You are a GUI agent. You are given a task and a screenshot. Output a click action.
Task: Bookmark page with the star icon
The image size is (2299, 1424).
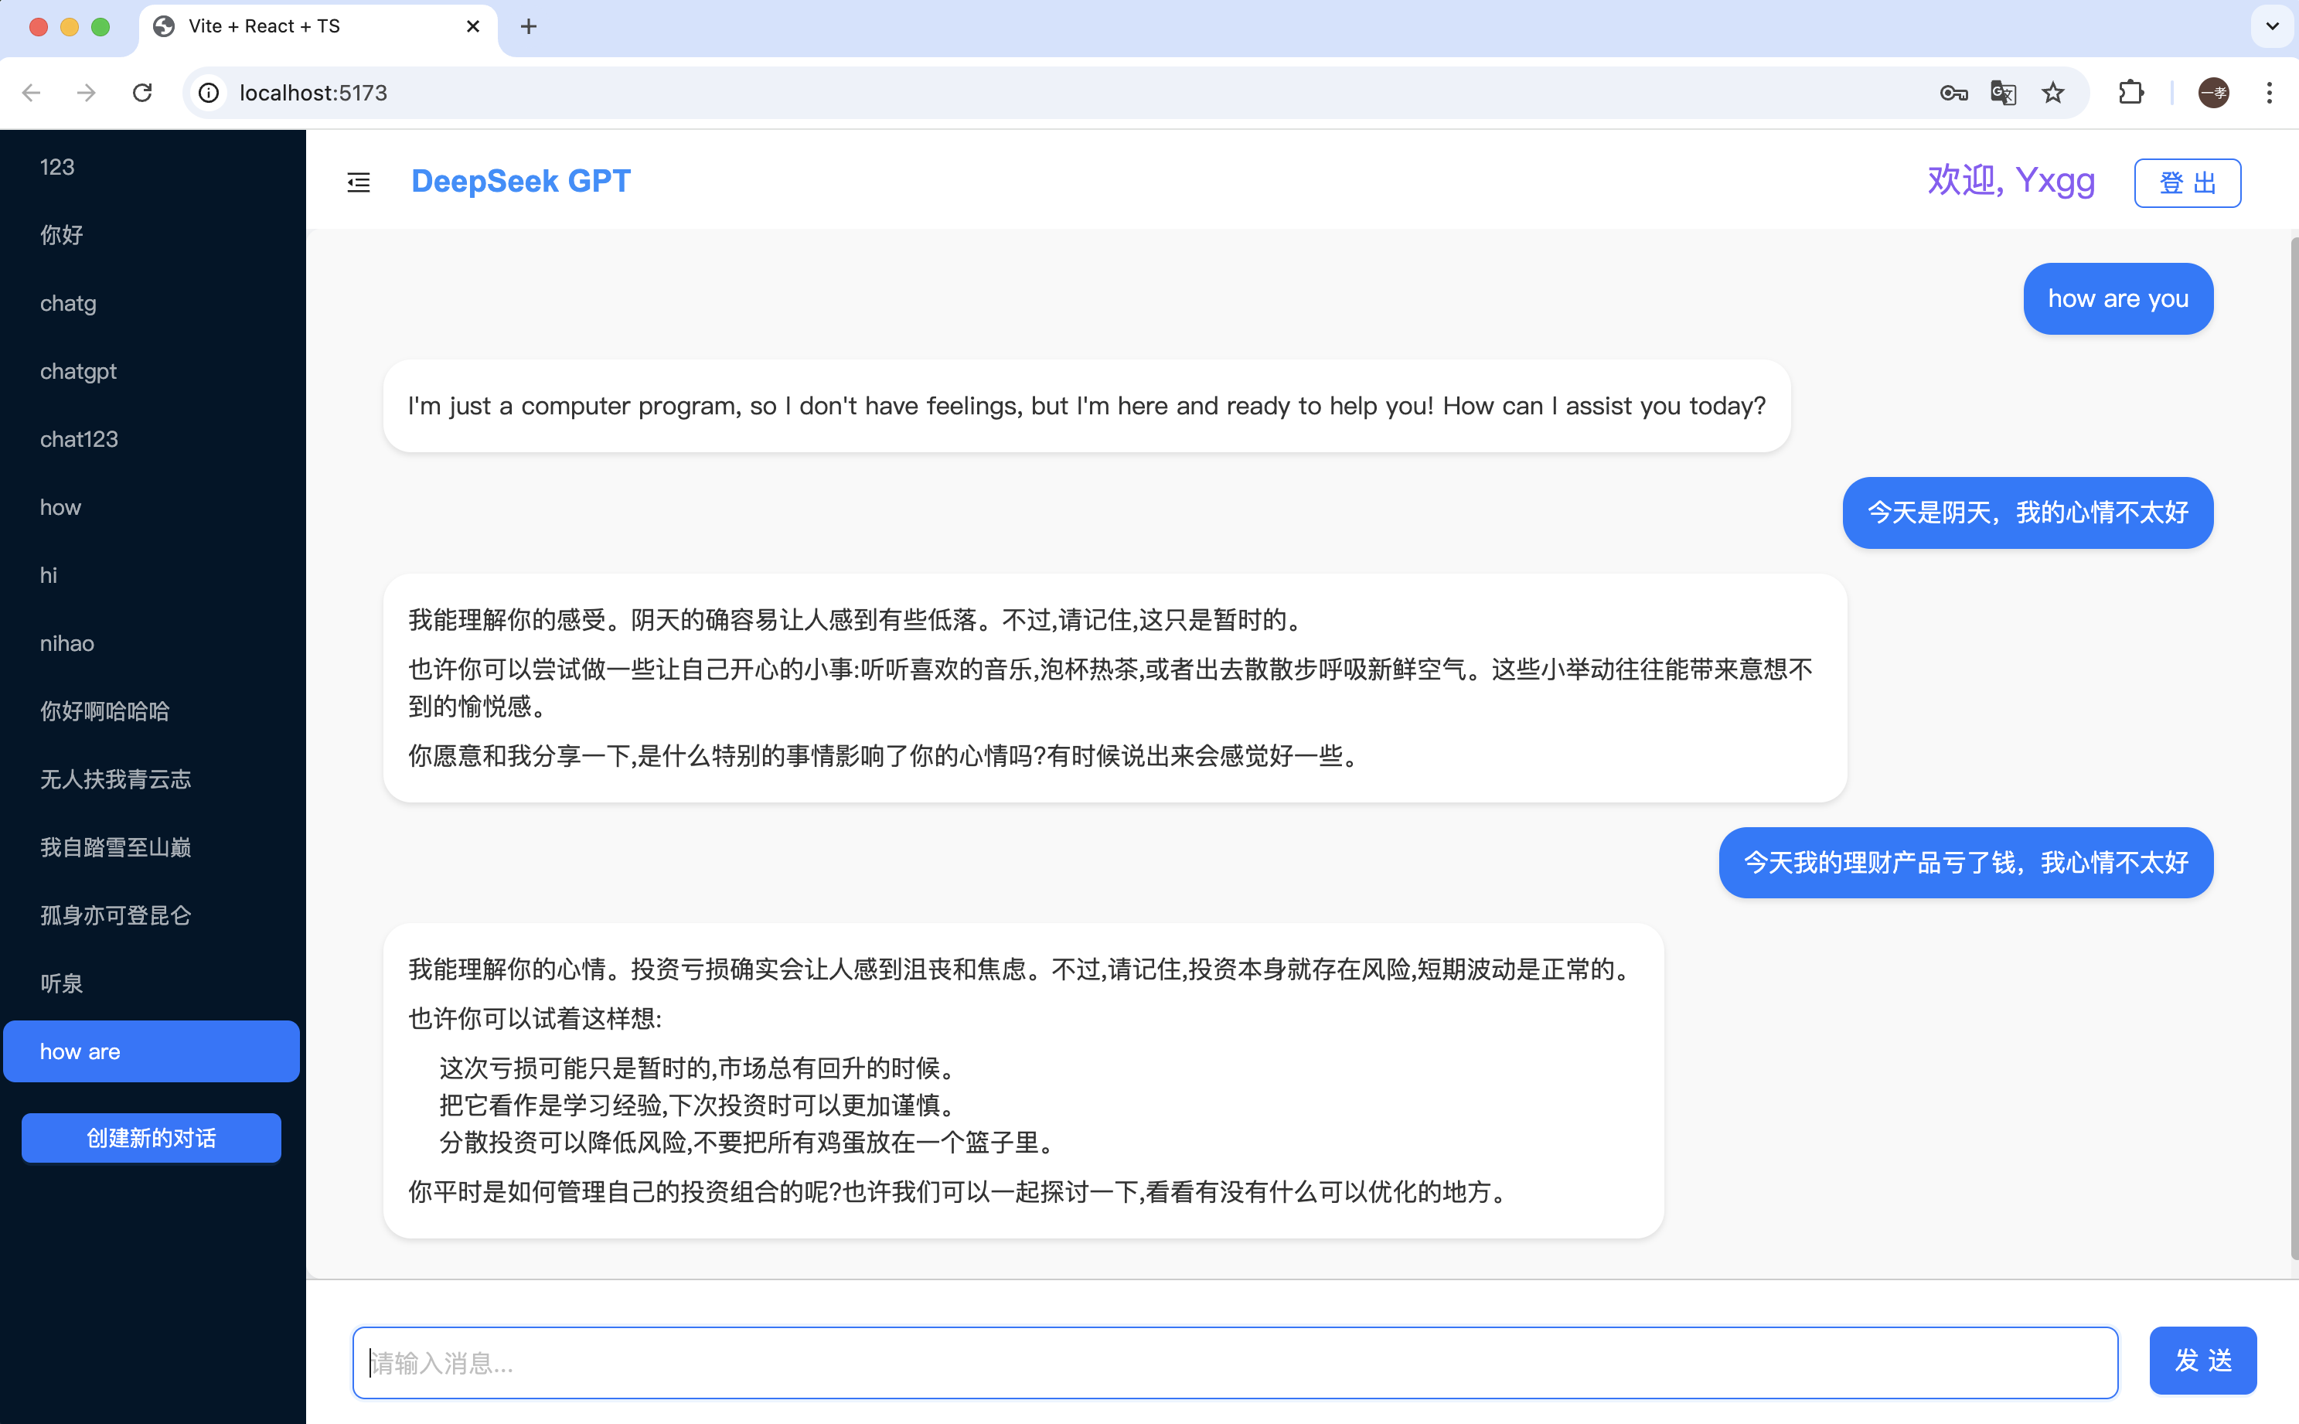[2052, 92]
